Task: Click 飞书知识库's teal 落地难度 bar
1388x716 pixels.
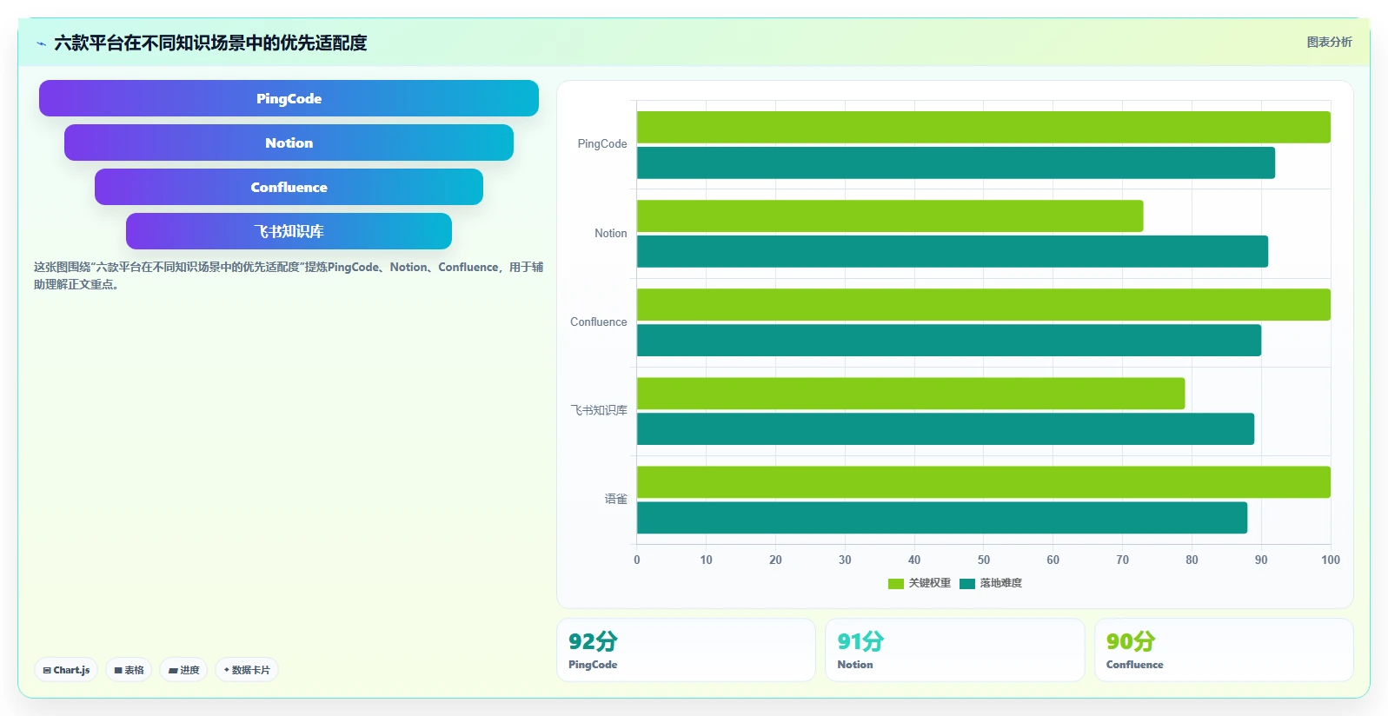Action: 946,428
